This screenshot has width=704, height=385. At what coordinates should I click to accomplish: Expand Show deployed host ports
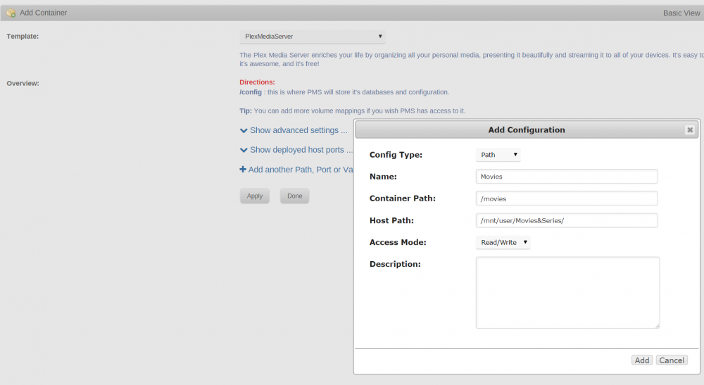(x=301, y=150)
